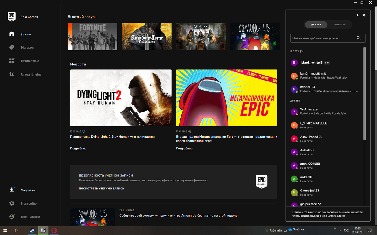Launch Assassin's Creed Syndicate tile

point(201,36)
